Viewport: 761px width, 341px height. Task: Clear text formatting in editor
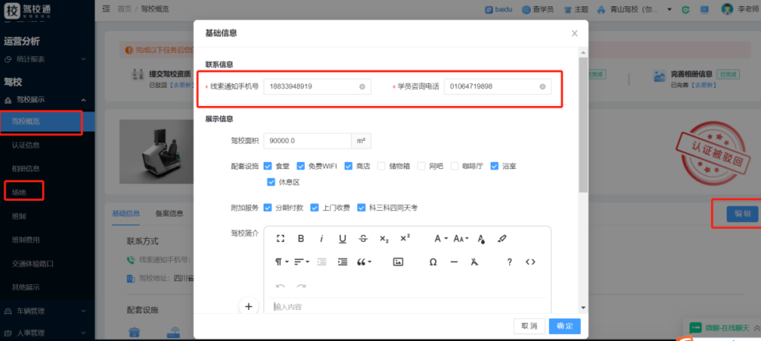[x=475, y=262]
